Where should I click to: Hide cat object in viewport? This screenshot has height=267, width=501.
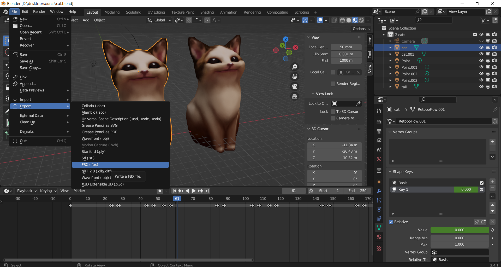481,48
